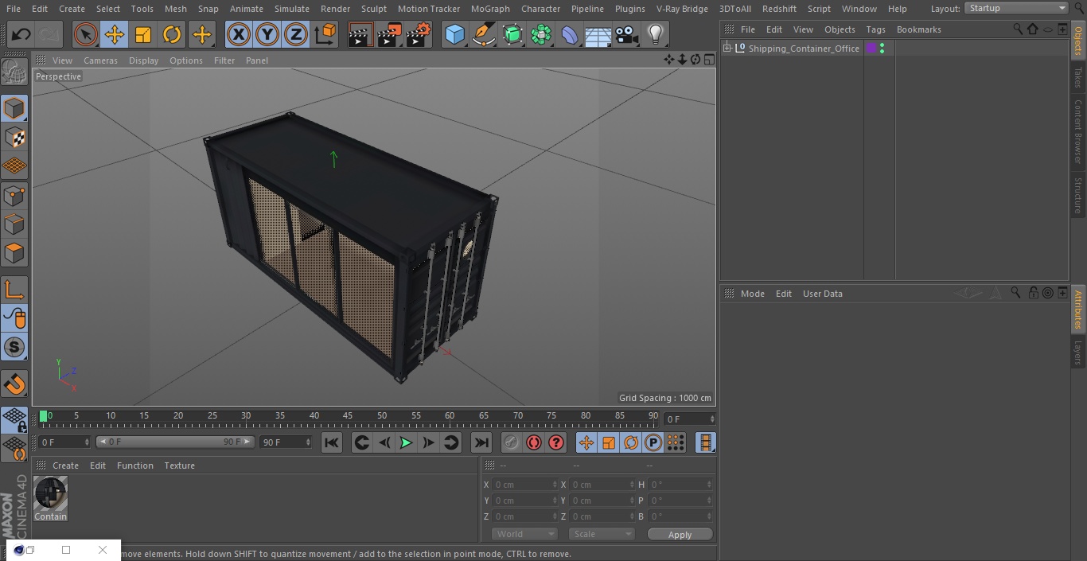The height and width of the screenshot is (561, 1087).
Task: Click the frame range slider bar
Action: click(175, 442)
